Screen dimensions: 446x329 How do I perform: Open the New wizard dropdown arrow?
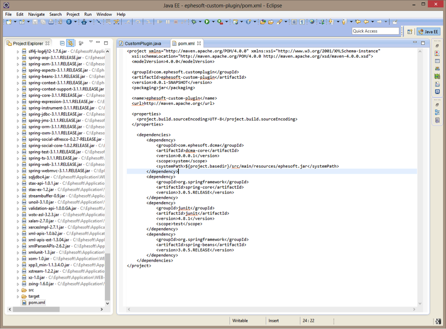(x=15, y=22)
